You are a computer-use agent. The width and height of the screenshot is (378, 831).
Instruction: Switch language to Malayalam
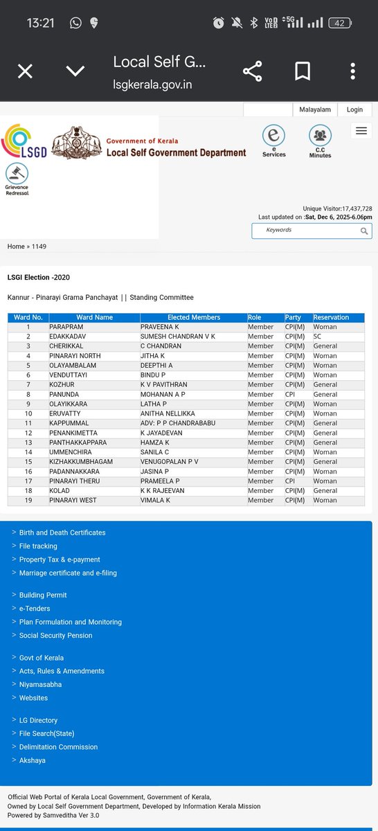tap(315, 109)
